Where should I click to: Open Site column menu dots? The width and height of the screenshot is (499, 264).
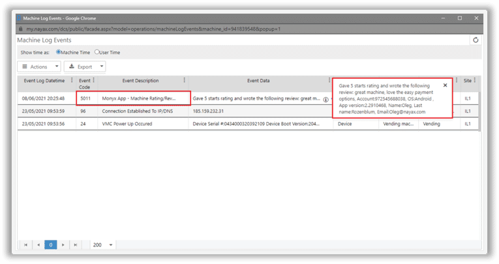[474, 80]
